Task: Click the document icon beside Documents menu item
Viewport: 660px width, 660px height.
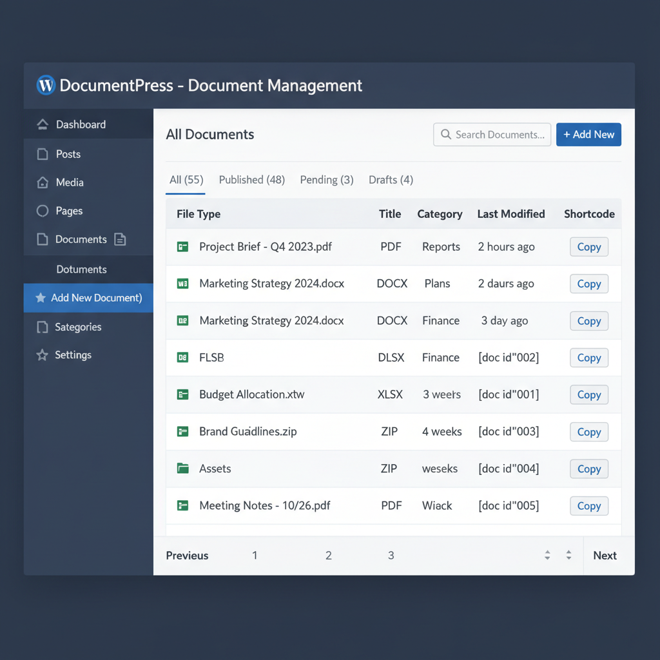Action: [120, 239]
